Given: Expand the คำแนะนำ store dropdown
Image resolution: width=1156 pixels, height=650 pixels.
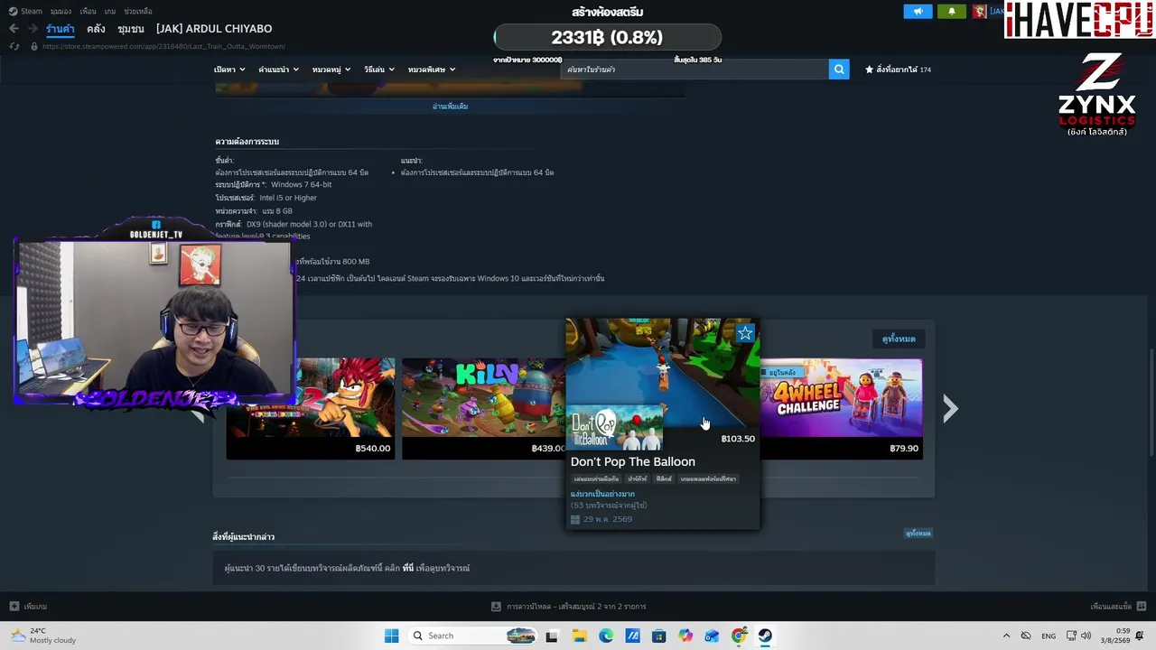Looking at the screenshot, I should click(x=278, y=70).
